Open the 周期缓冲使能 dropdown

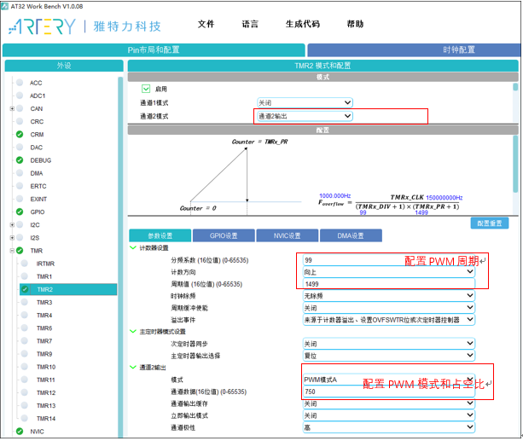[x=388, y=308]
